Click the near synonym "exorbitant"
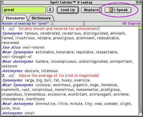 pyautogui.click(x=78, y=94)
